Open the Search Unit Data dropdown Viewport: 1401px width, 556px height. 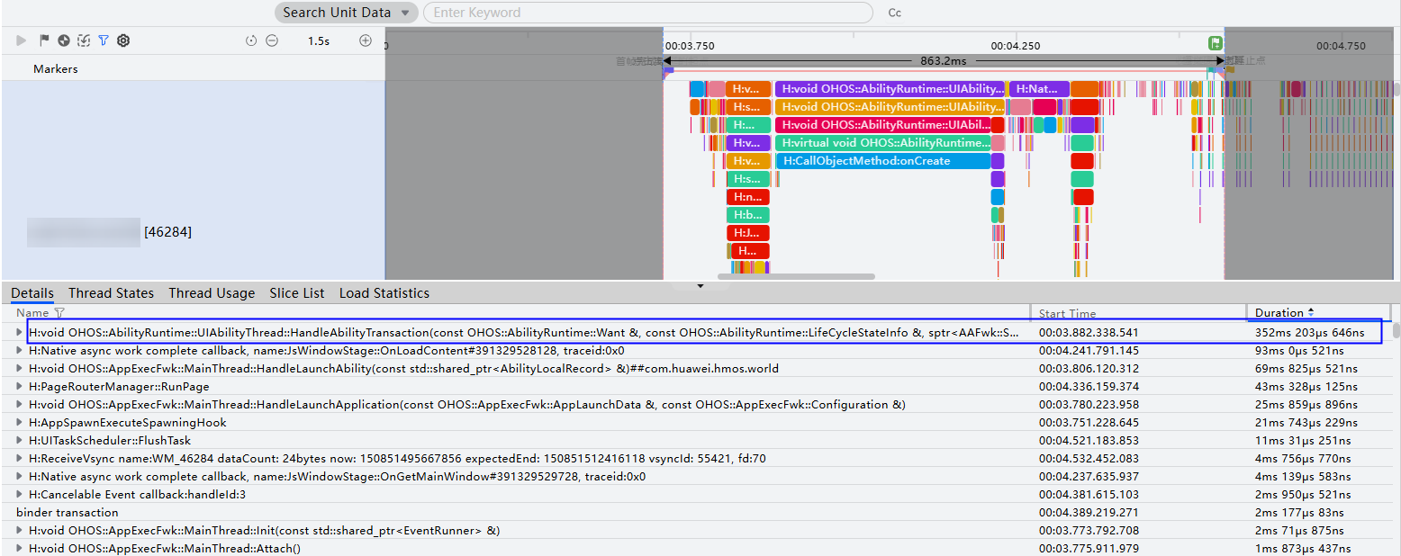pos(347,13)
